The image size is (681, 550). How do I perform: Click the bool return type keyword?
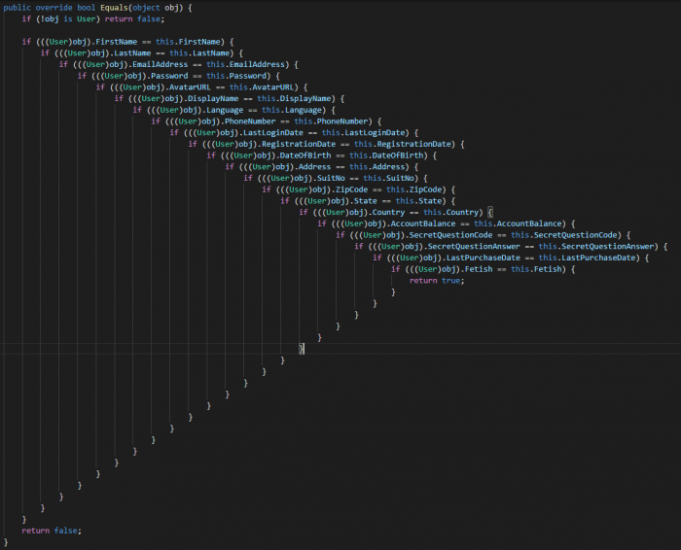90,8
